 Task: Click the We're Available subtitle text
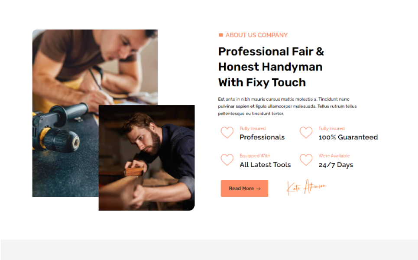(334, 156)
